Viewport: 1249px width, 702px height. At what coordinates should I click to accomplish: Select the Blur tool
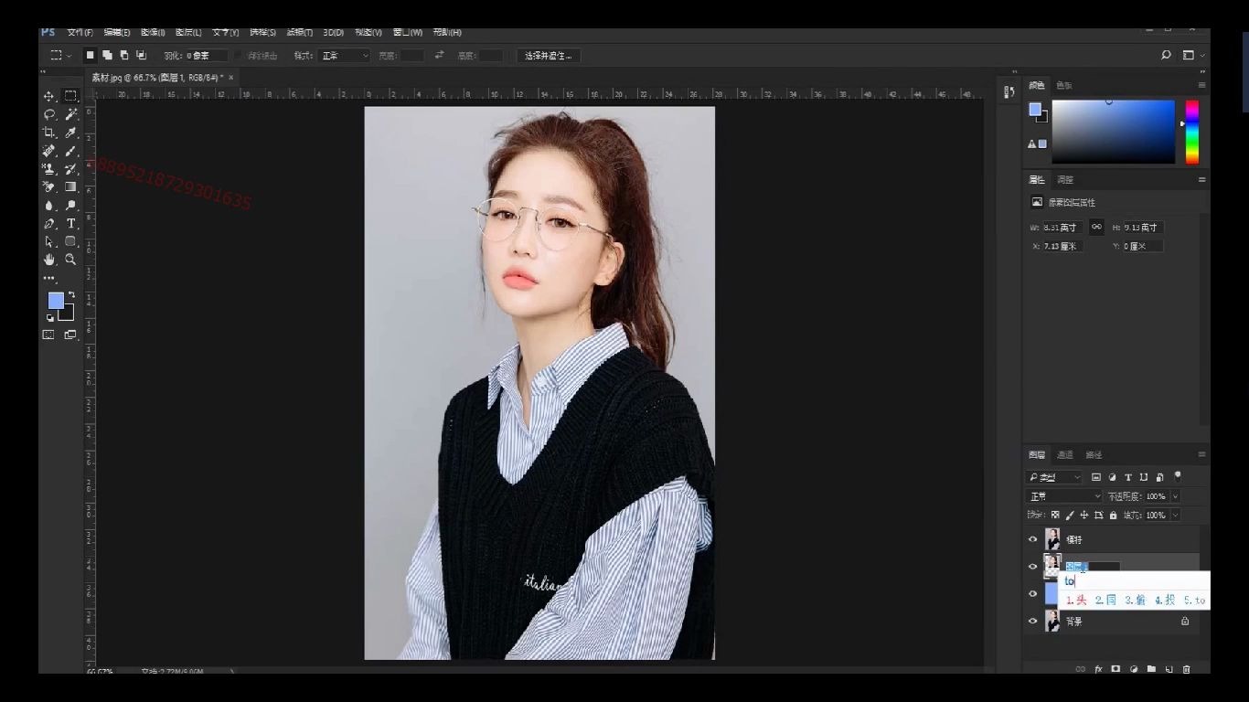click(x=48, y=205)
